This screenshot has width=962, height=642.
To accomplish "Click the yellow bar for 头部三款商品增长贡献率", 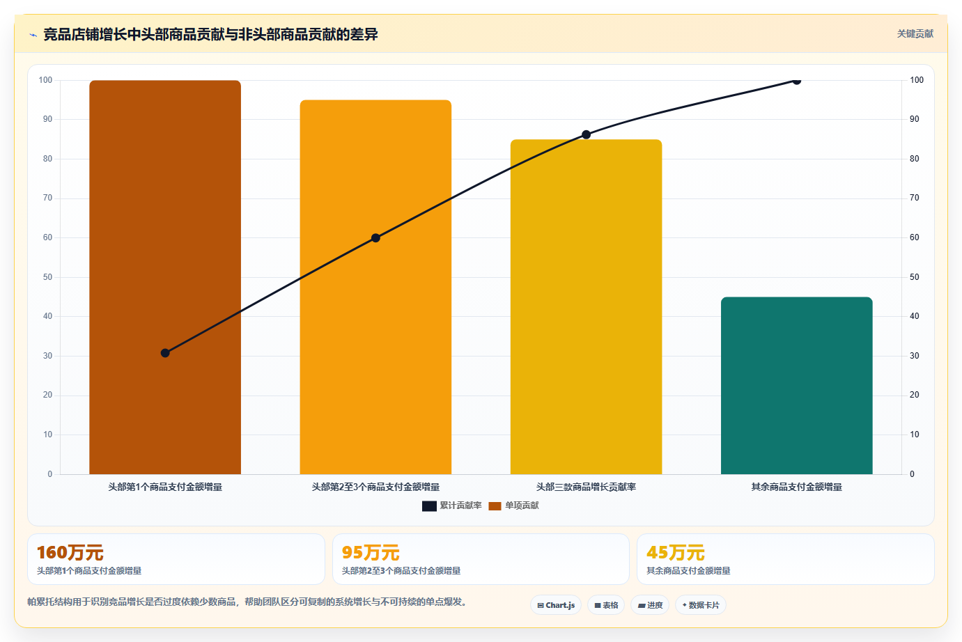I will [x=586, y=306].
